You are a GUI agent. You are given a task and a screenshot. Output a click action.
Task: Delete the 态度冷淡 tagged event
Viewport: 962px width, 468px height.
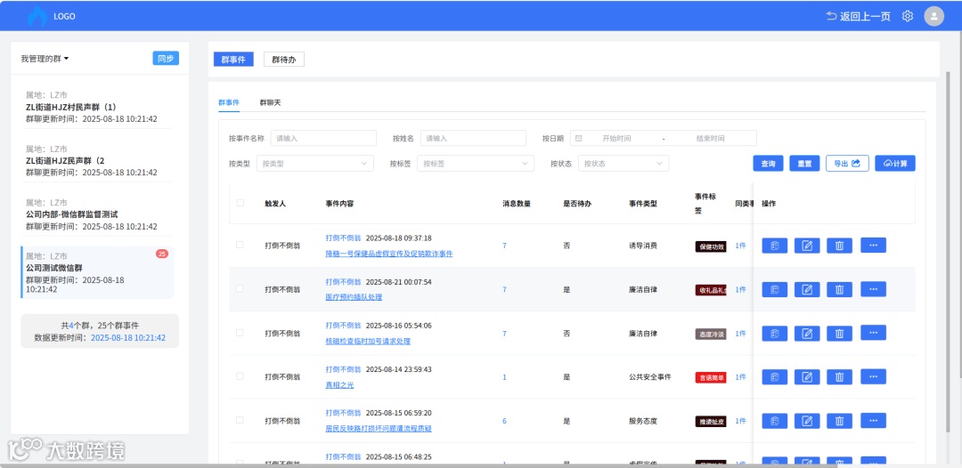[x=840, y=334]
